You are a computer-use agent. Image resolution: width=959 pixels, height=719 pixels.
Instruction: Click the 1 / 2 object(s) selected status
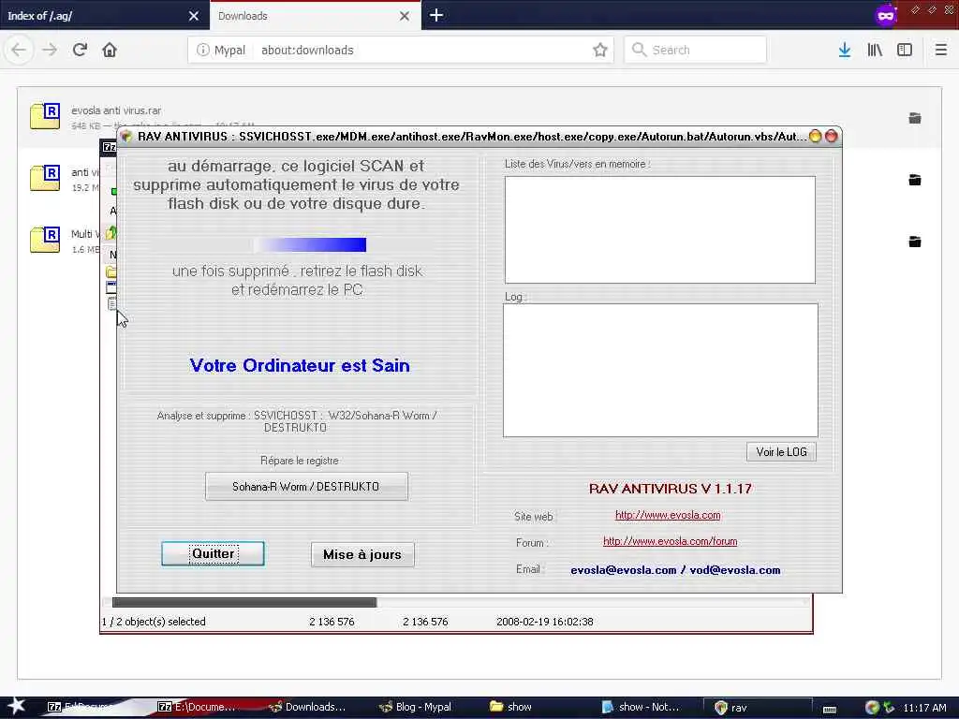pyautogui.click(x=154, y=622)
